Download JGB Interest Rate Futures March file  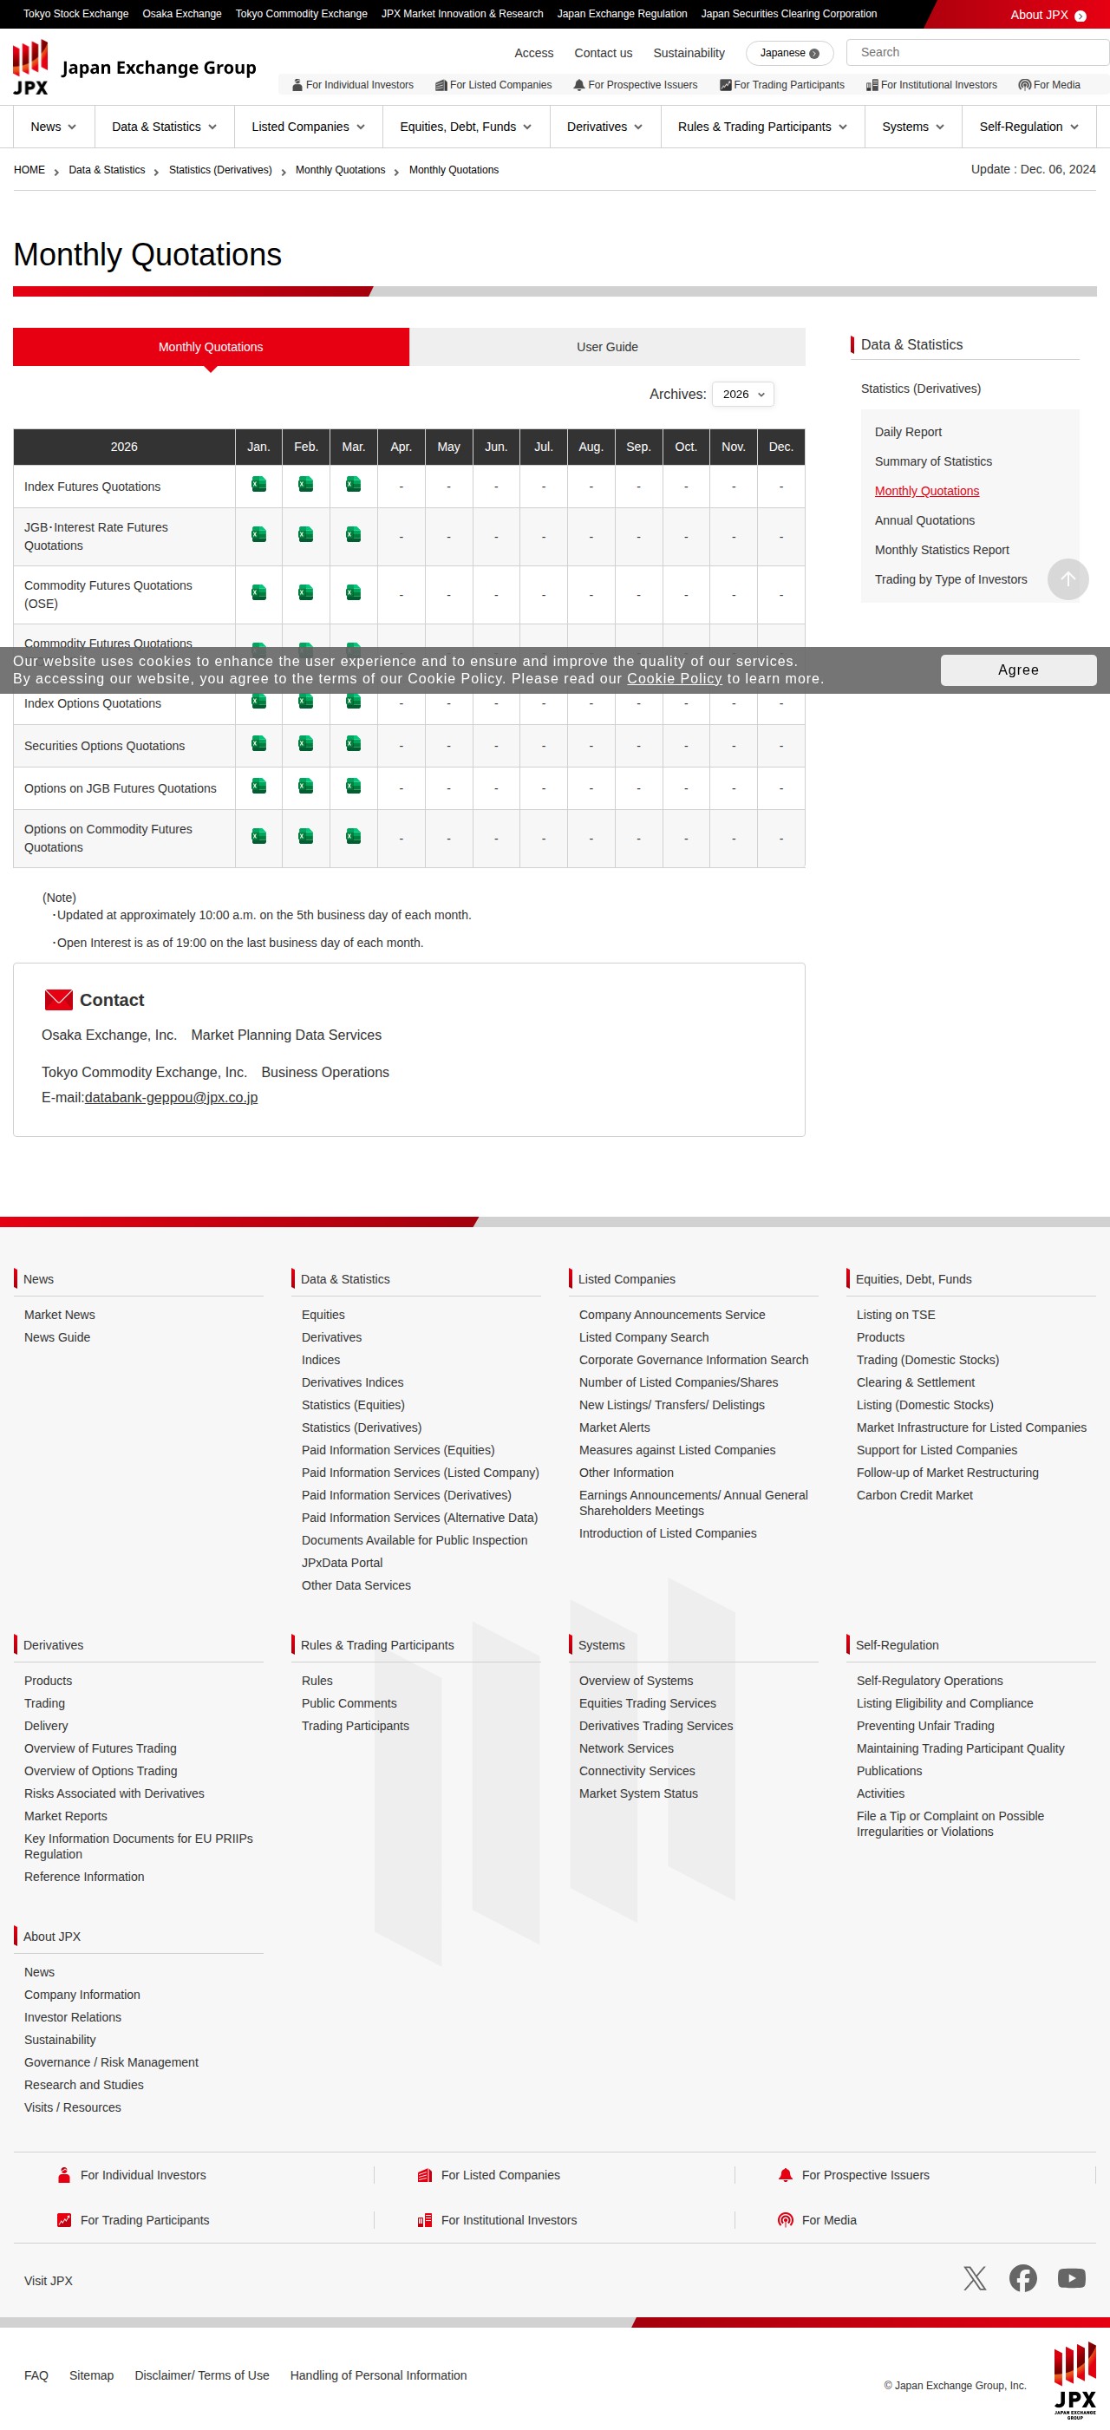pyautogui.click(x=354, y=535)
